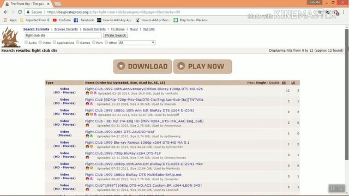Open Fight Club [BDRip-720p-Mkv-Ita torrent link
Image resolution: width=349 pixels, height=196 pixels.
click(x=144, y=100)
